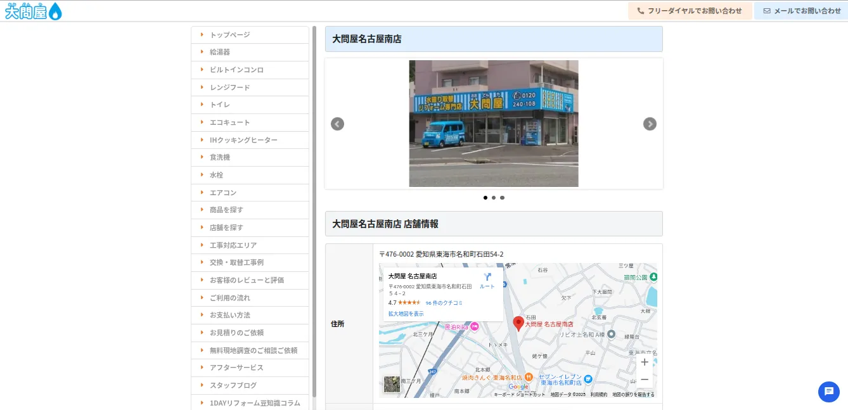This screenshot has width=848, height=410.
Task: Select the second carousel dot
Action: (494, 198)
